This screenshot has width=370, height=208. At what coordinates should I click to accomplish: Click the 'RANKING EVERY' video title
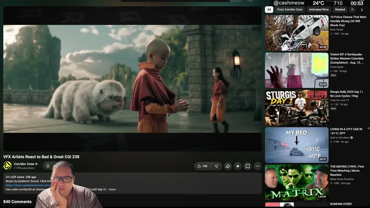point(341,204)
